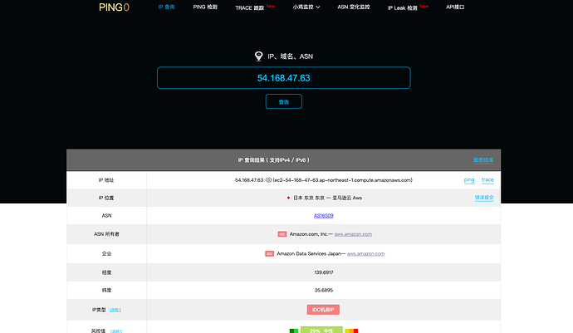Click the ping link in IP address row
Viewport: 573px width, 333px height.
click(x=469, y=180)
